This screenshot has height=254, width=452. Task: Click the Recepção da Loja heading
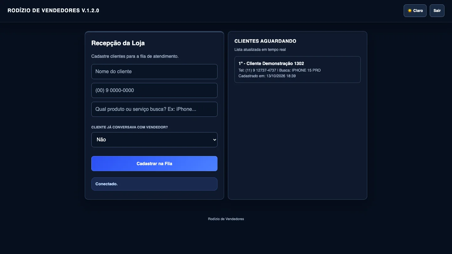point(118,43)
